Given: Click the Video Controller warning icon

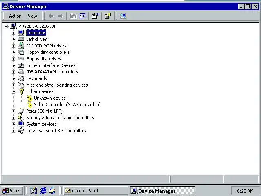Looking at the screenshot, I should pos(29,105).
